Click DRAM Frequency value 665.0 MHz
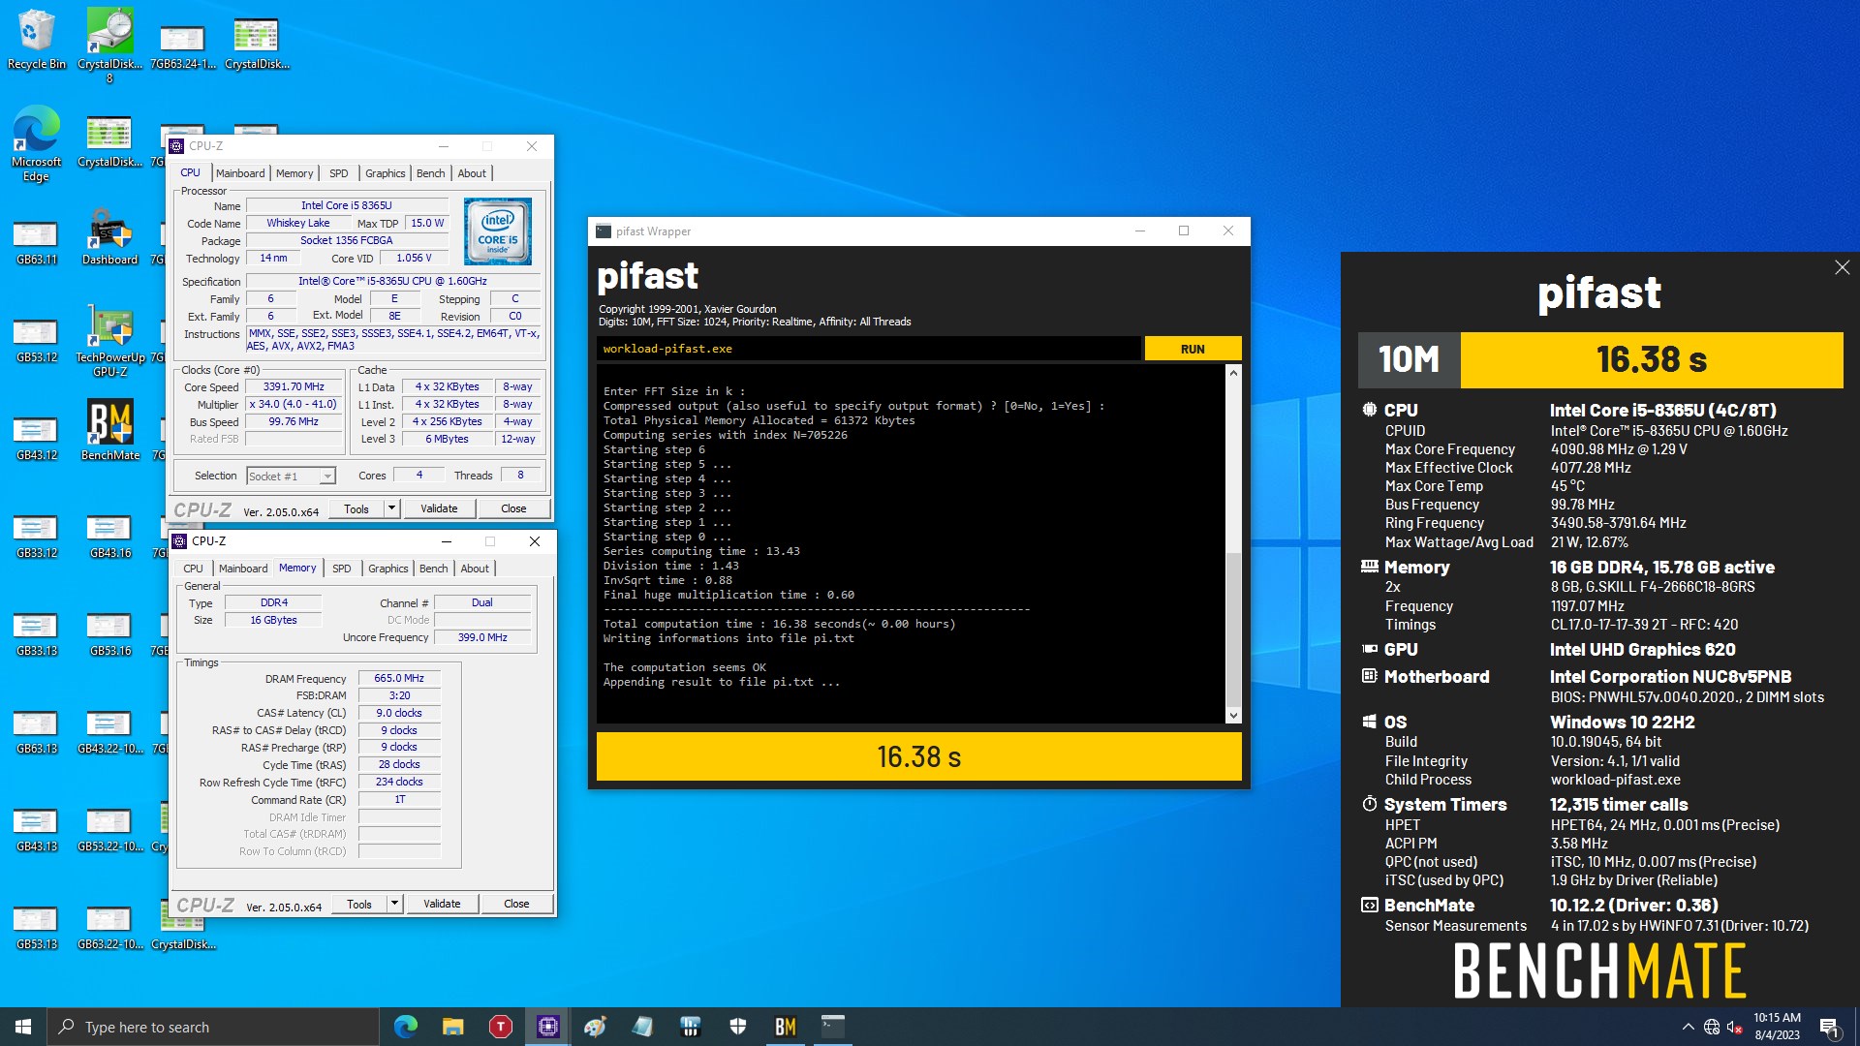The image size is (1860, 1046). pyautogui.click(x=399, y=679)
